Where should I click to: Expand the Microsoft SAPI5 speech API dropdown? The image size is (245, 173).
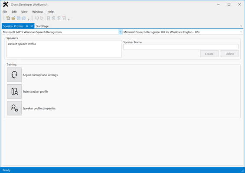(120, 32)
